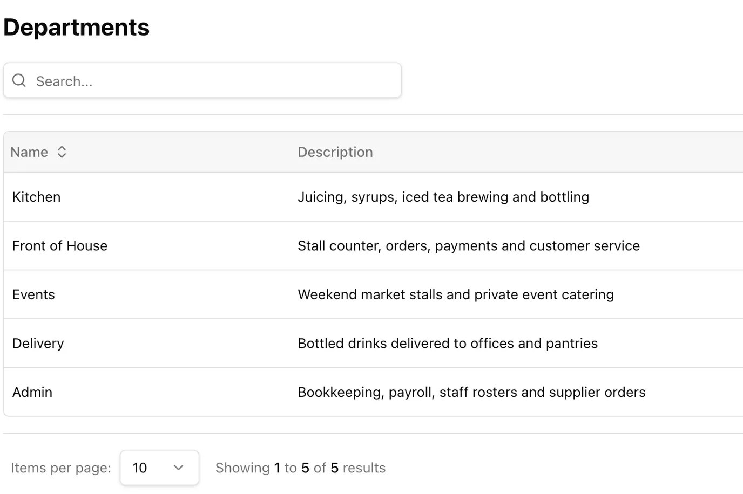
Task: Click the Departments page heading
Action: [77, 27]
